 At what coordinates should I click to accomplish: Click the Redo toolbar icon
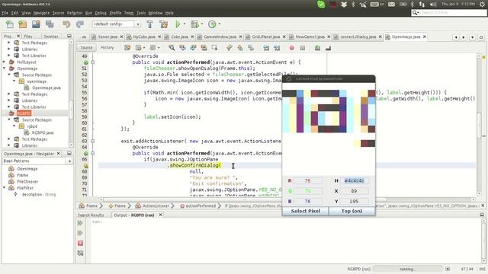tap(80, 24)
